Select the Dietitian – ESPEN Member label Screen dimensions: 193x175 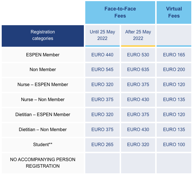[43, 115]
